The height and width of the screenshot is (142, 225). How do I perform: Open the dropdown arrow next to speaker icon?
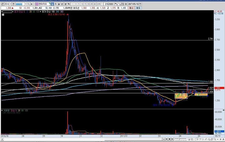click(x=34, y=4)
